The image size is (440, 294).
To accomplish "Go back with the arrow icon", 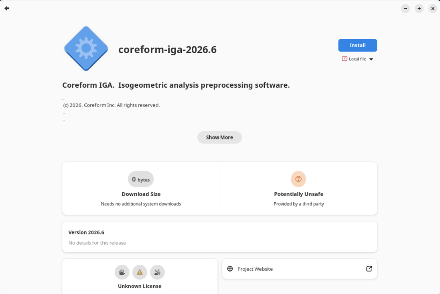I will (x=7, y=8).
